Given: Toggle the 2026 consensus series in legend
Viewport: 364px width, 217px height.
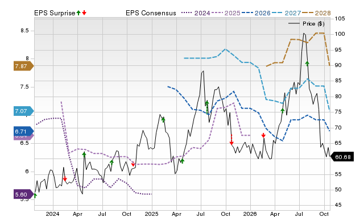Looking at the screenshot, I should (256, 13).
